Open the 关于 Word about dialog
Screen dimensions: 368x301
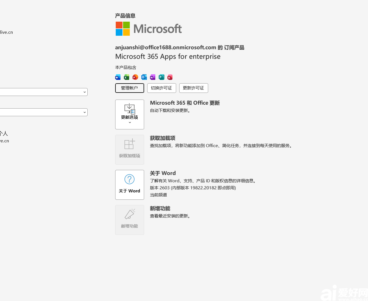pos(130,185)
